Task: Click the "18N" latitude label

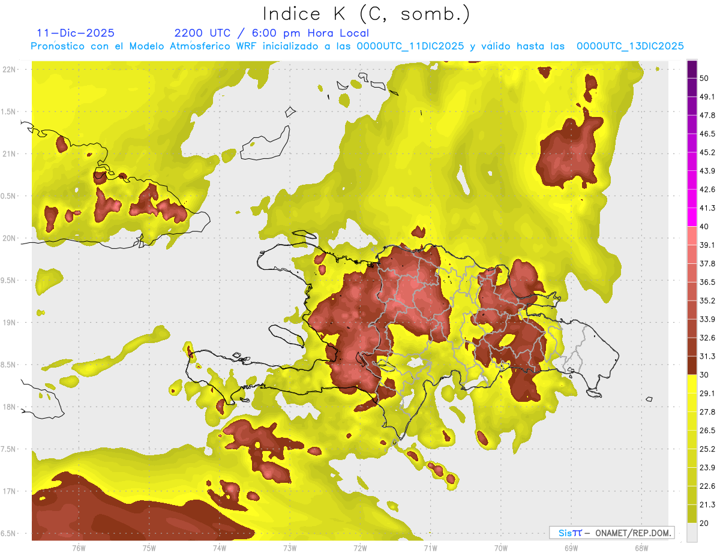Action: point(10,407)
